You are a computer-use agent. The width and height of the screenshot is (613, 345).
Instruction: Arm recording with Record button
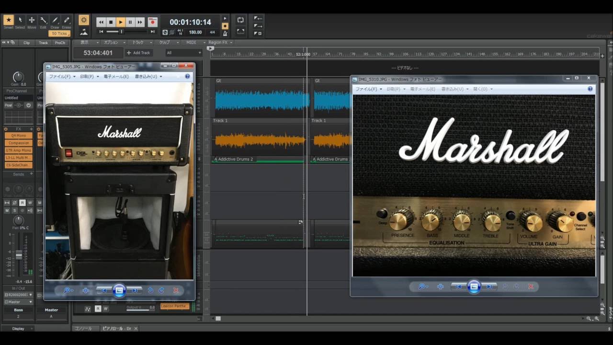(x=152, y=22)
